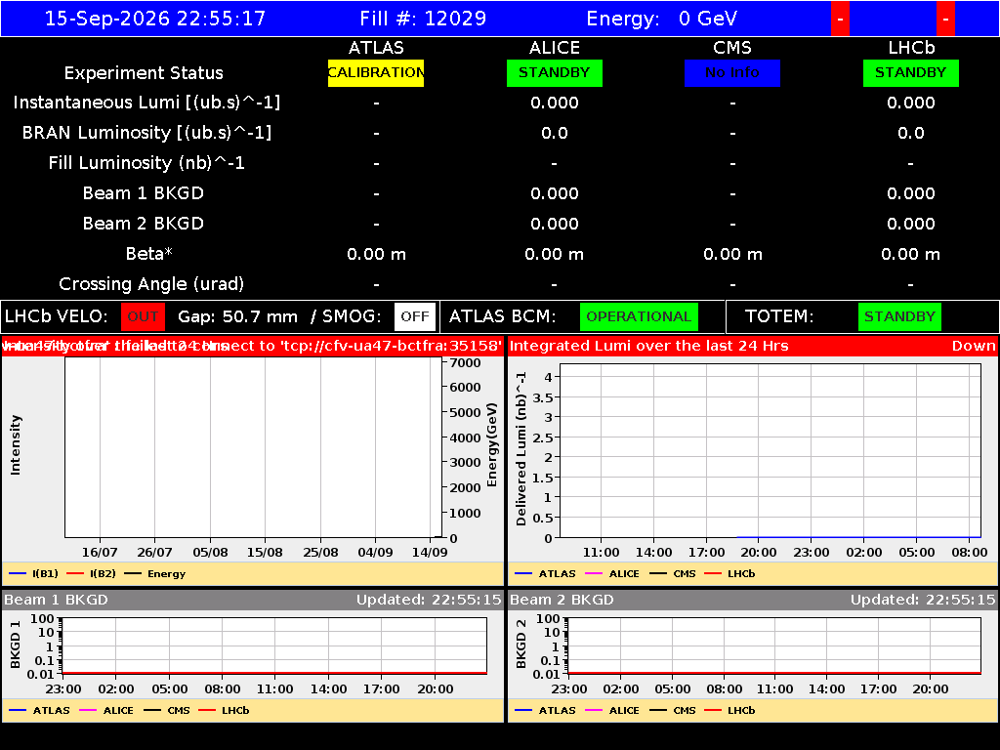Click the LHCb column header
This screenshot has height=750, width=1000.
click(x=911, y=48)
